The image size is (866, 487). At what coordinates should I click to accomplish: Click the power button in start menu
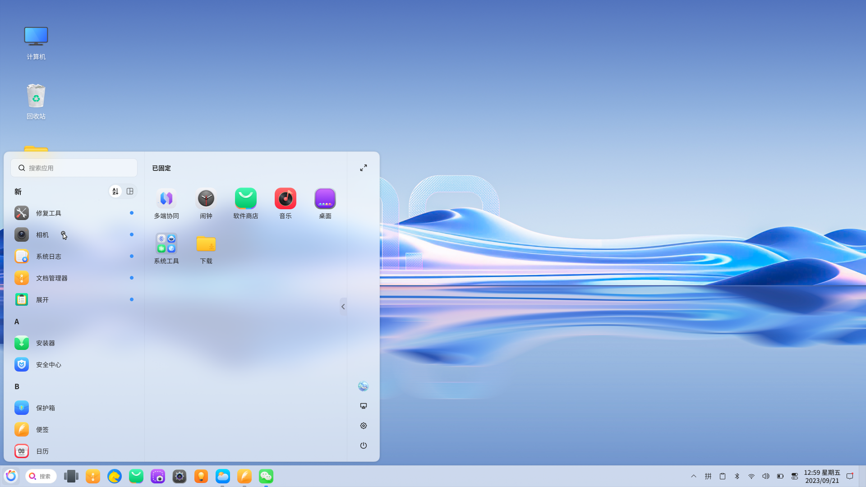pyautogui.click(x=363, y=446)
